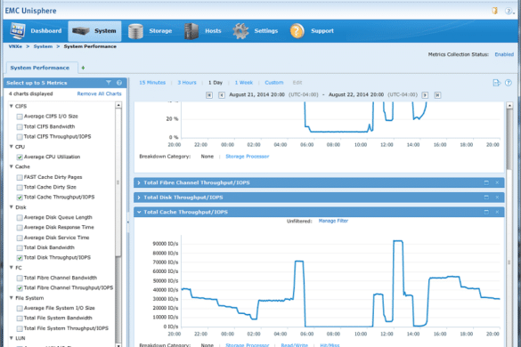The width and height of the screenshot is (521, 347).
Task: Expand Total Fibre Channel Throughput/IOPS chart
Action: click(139, 182)
